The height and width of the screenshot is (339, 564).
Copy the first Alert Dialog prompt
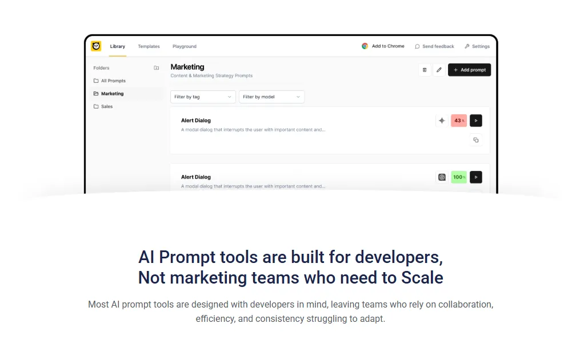(475, 139)
